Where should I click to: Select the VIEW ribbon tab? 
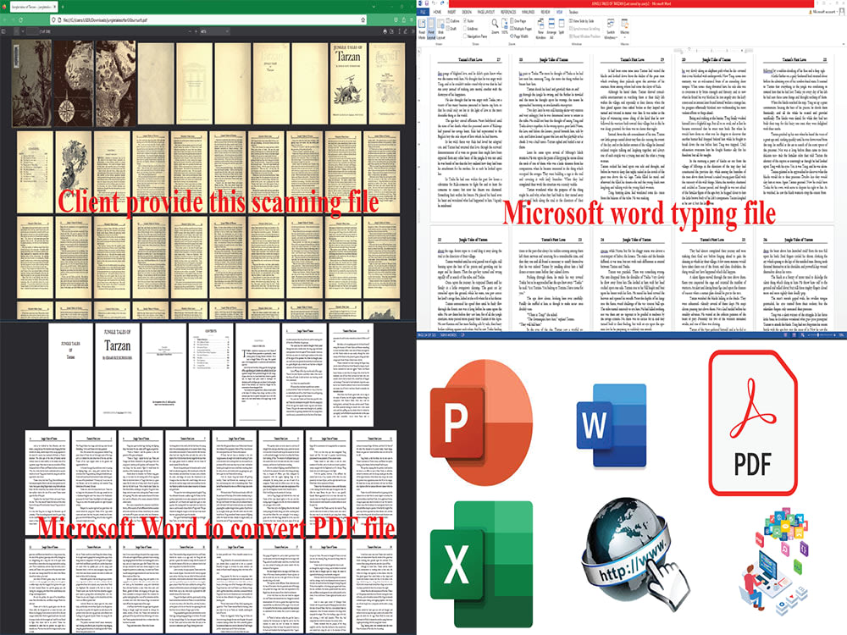pyautogui.click(x=560, y=12)
